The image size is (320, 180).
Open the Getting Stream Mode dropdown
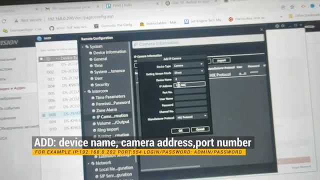189,72
